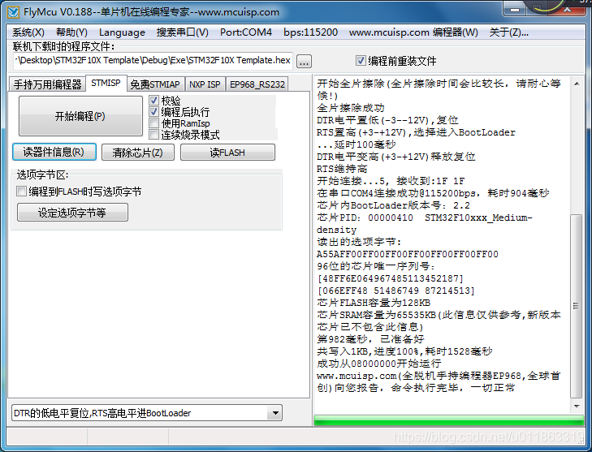Open the 关于(Z)... menu
Image resolution: width=592 pixels, height=452 pixels.
[x=508, y=32]
